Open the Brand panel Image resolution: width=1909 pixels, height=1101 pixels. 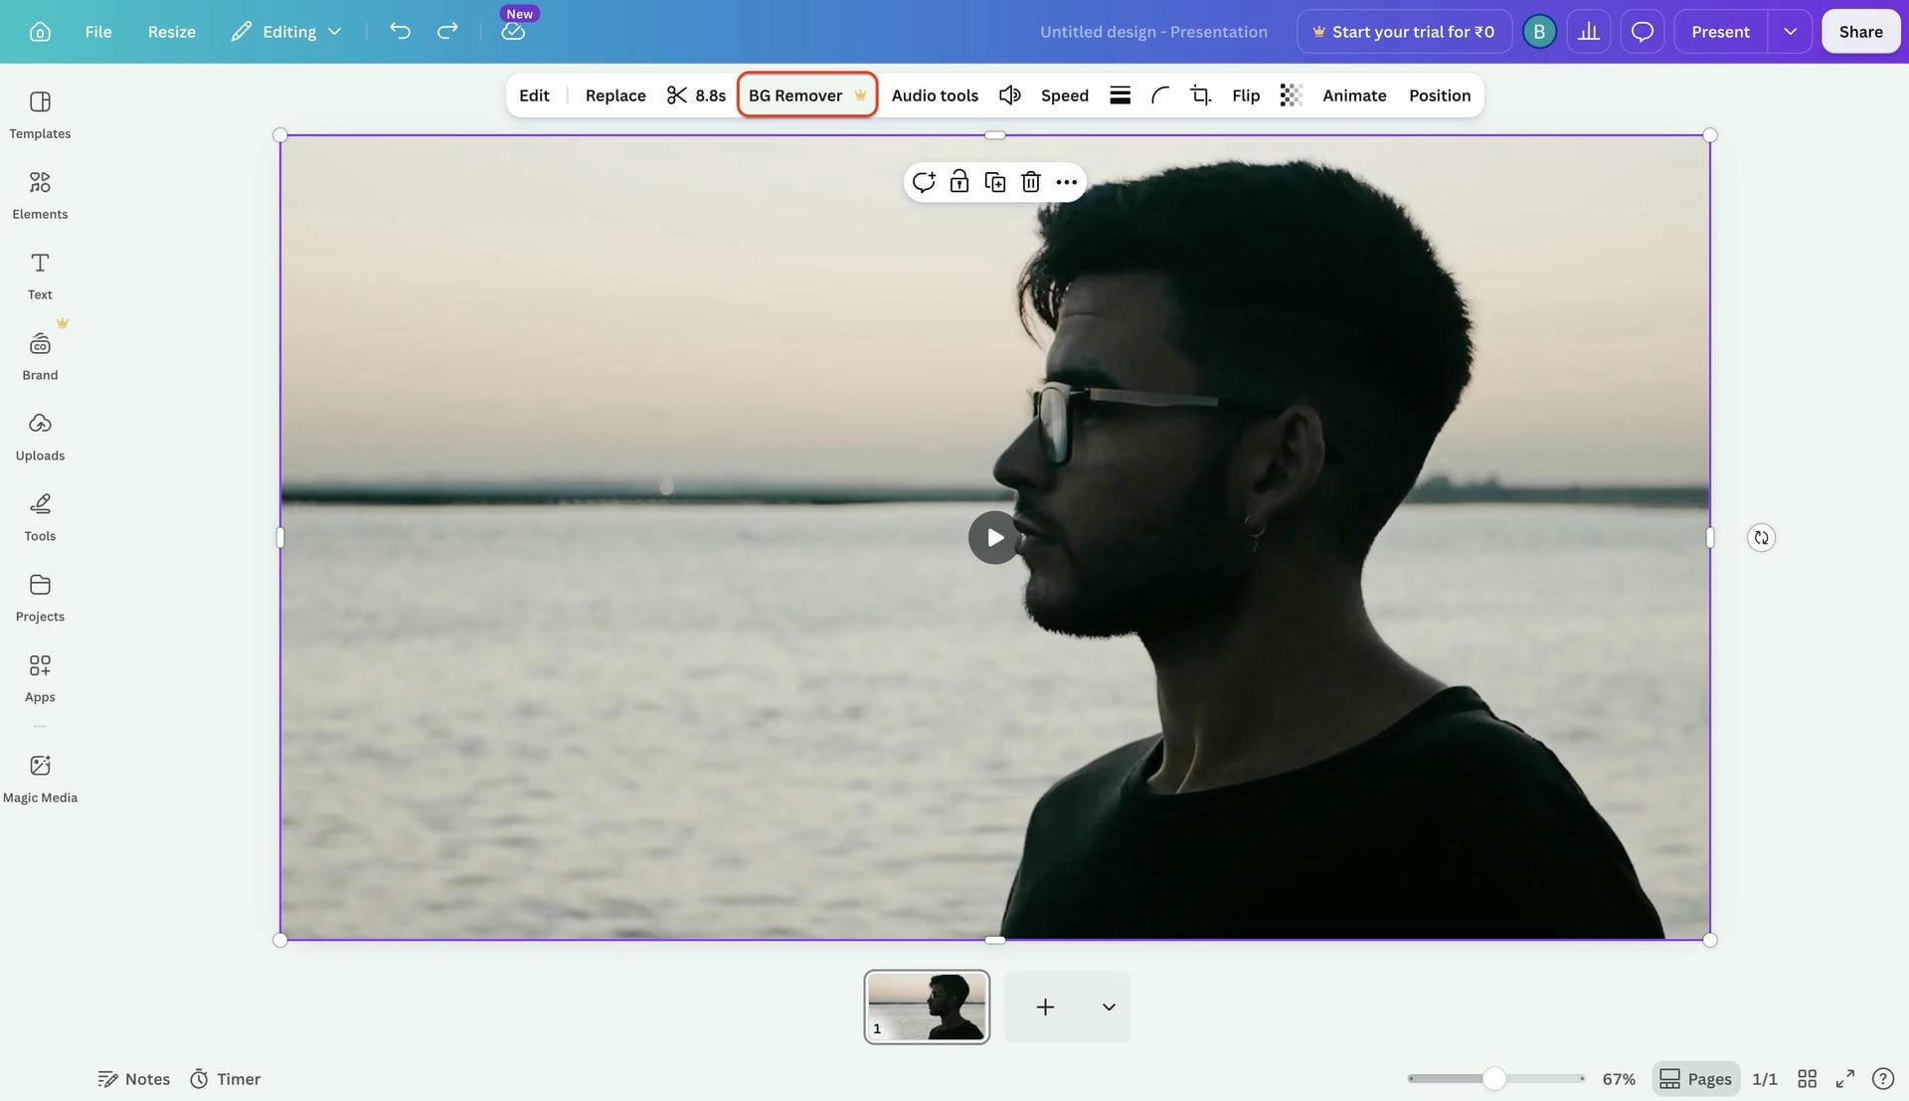(x=40, y=357)
